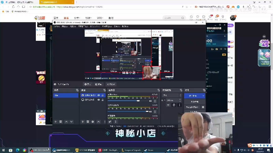
Task: Move selected scene down in scenes panel
Action: coord(71,122)
